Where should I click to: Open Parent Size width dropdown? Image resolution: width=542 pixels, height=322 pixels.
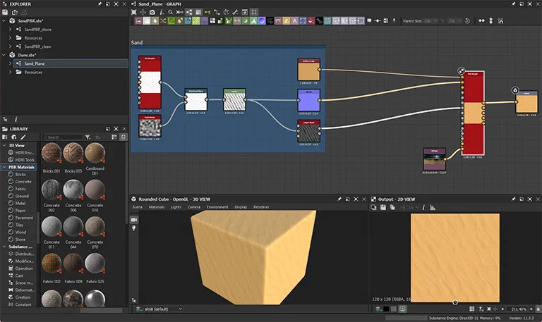430,20
